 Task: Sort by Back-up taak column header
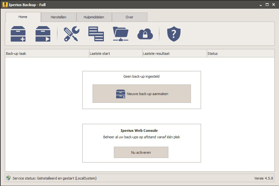[47, 54]
